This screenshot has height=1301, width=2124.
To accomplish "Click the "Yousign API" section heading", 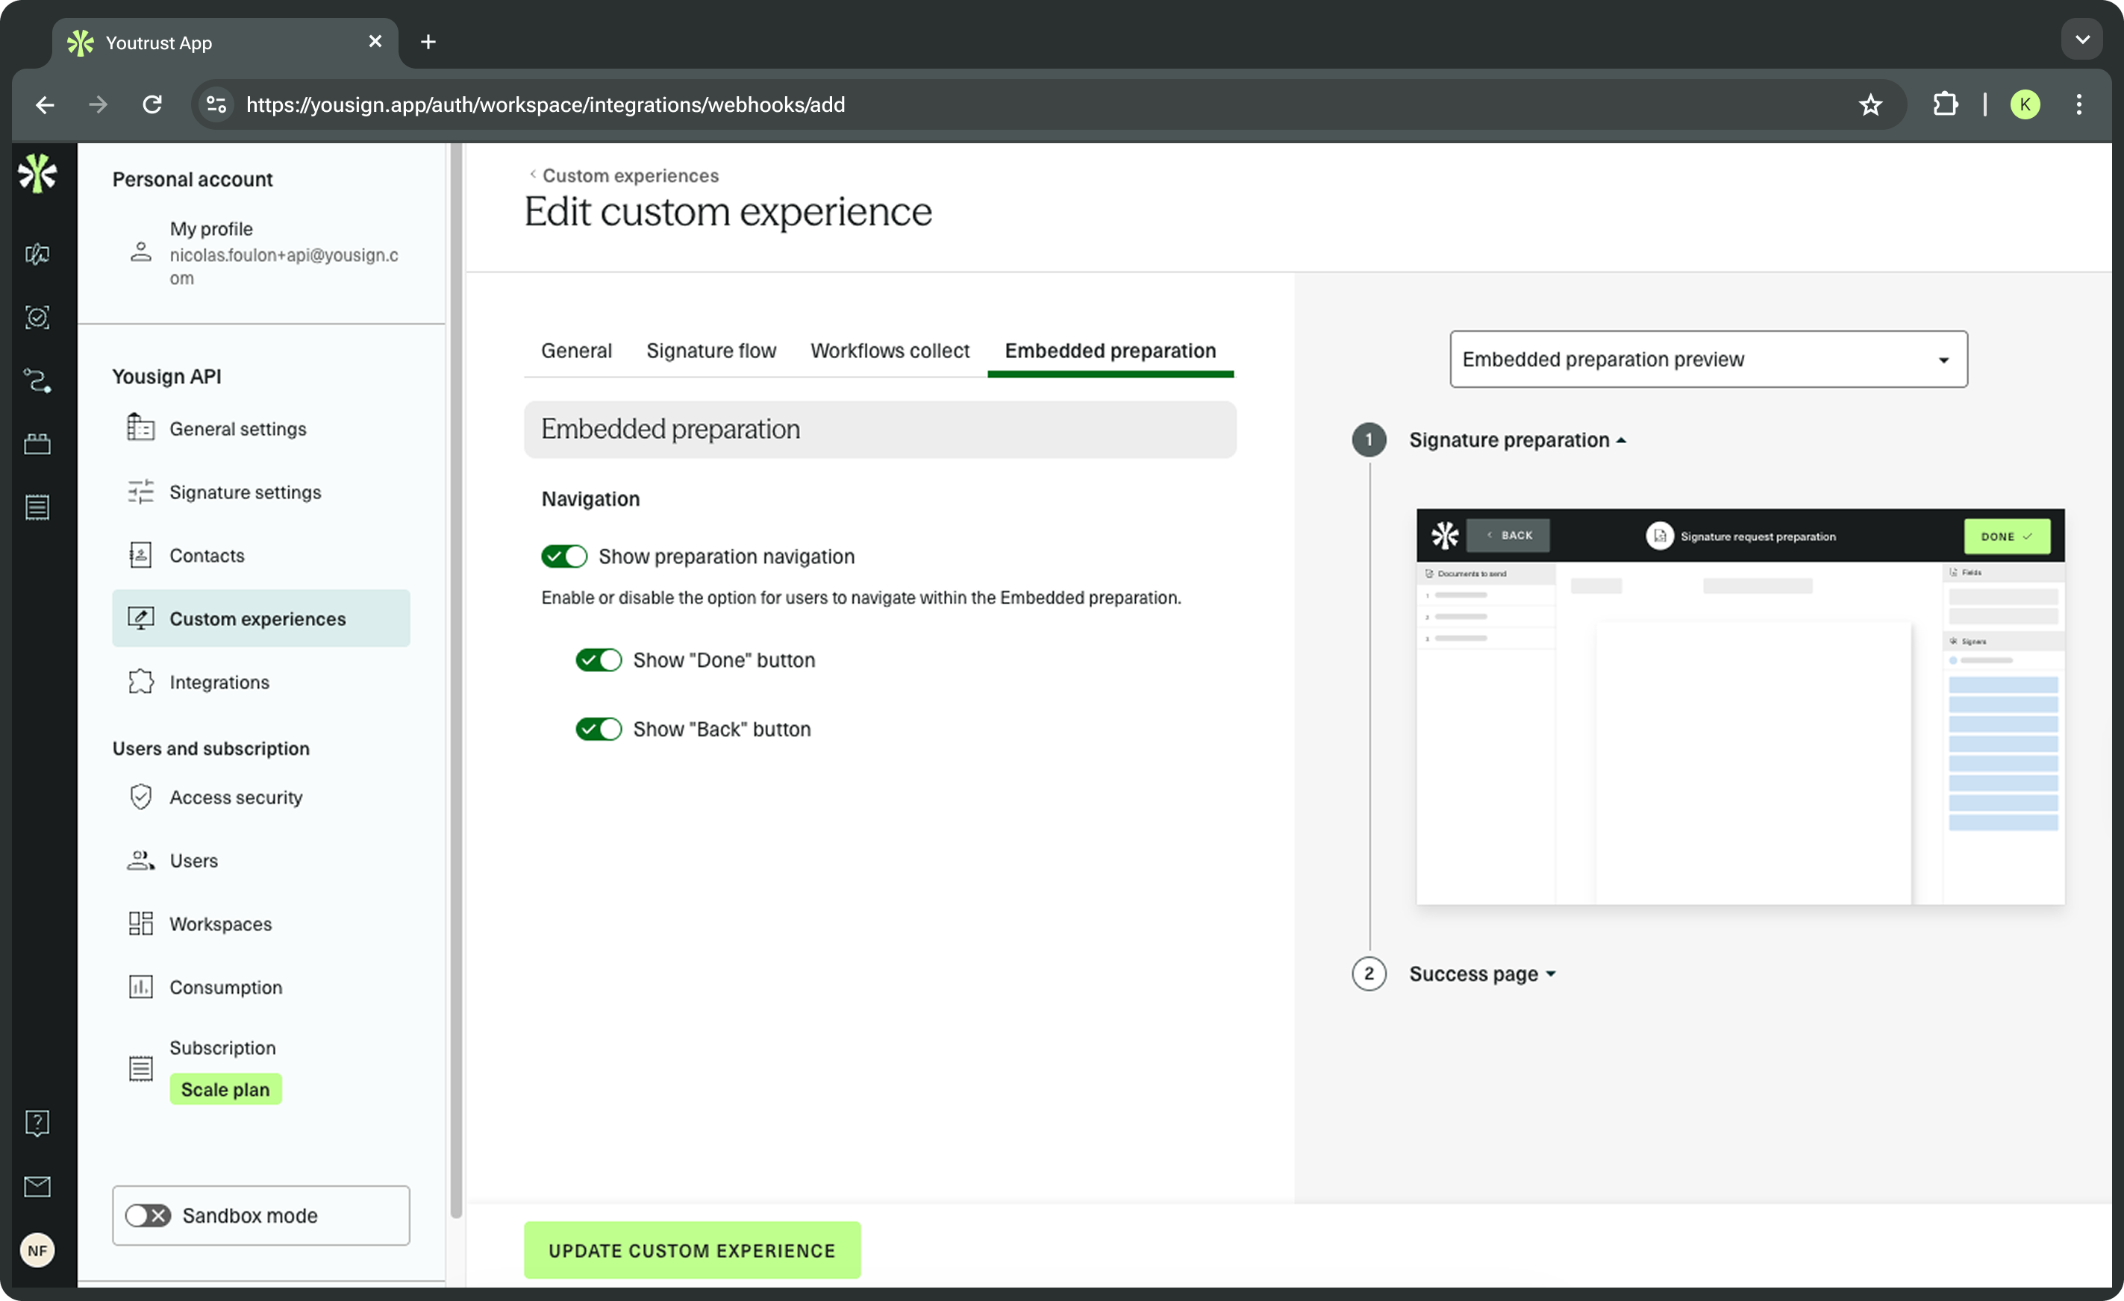I will click(x=166, y=377).
